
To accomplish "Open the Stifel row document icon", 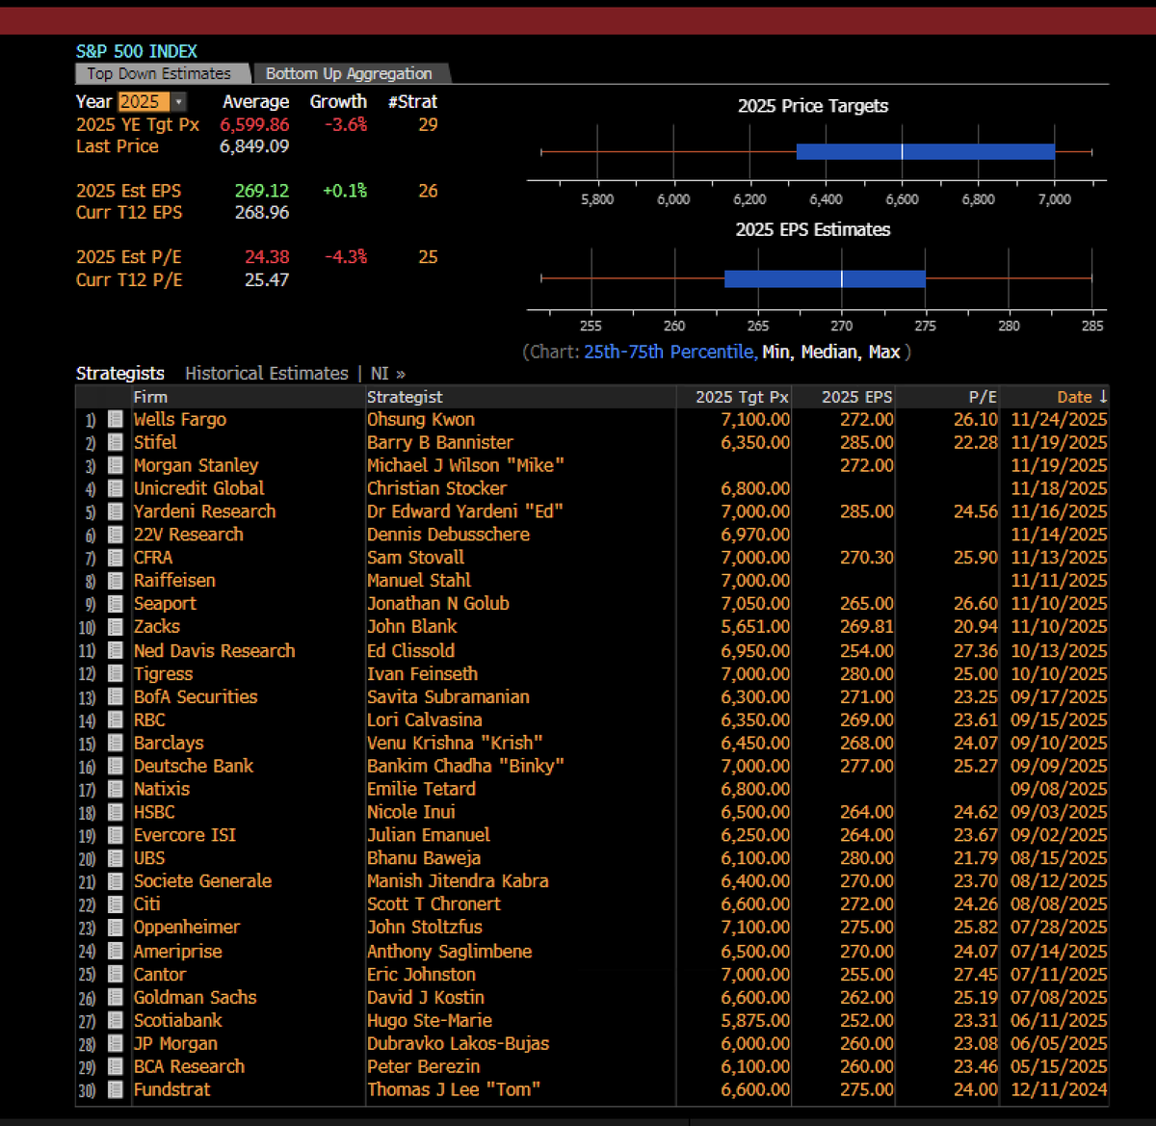I will point(116,442).
